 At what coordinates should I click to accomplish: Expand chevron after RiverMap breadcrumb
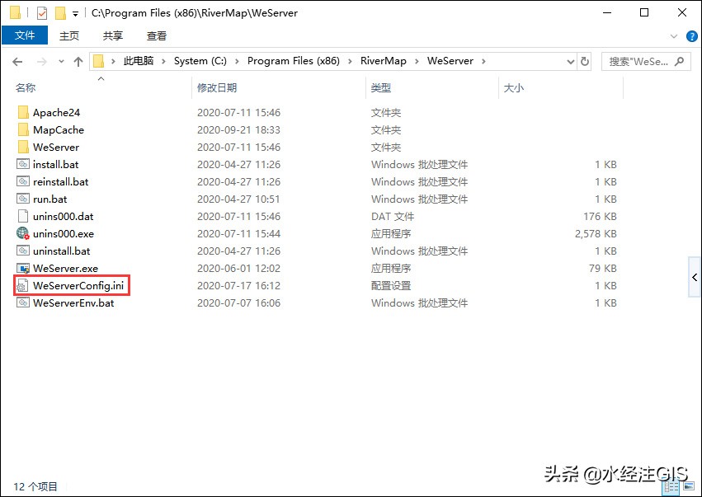tap(417, 61)
